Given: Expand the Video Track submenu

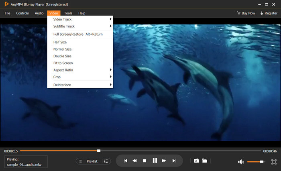Looking at the screenshot, I should pyautogui.click(x=80, y=19).
